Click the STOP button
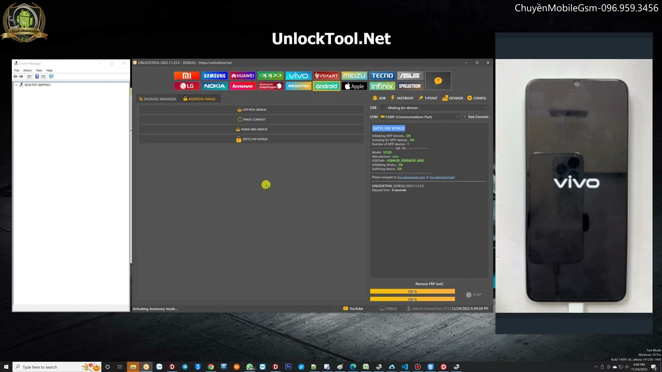The width and height of the screenshot is (662, 372). click(474, 295)
